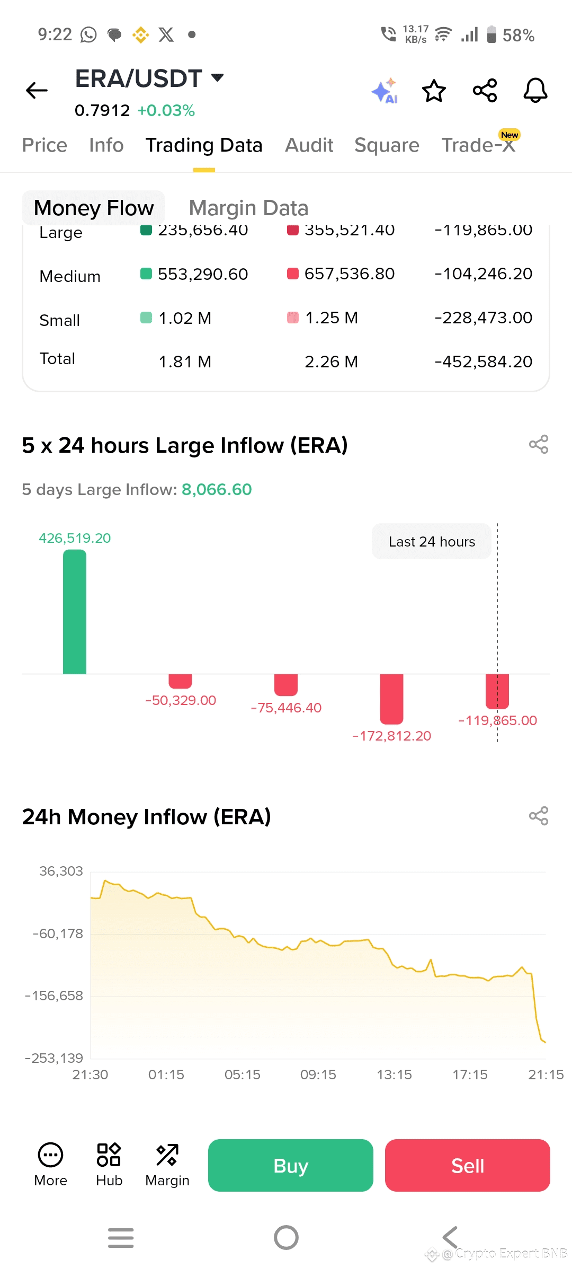Share the Large Inflow chart
This screenshot has width=572, height=1268.
(538, 444)
